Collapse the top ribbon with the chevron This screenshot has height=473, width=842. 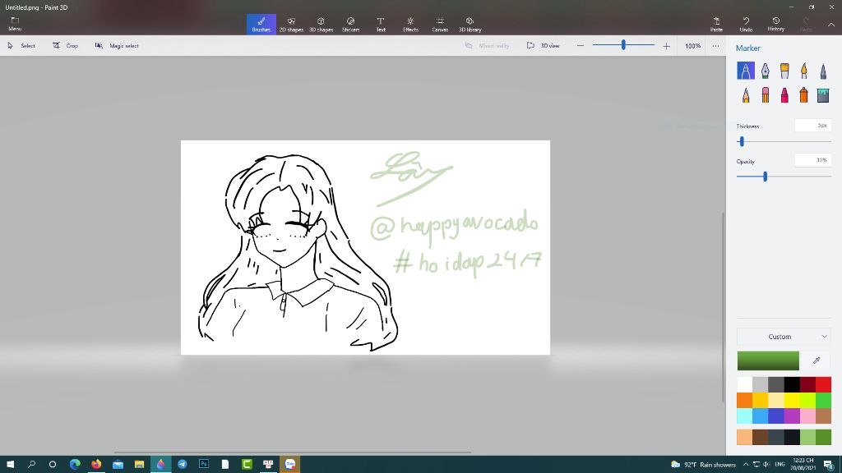click(x=830, y=25)
